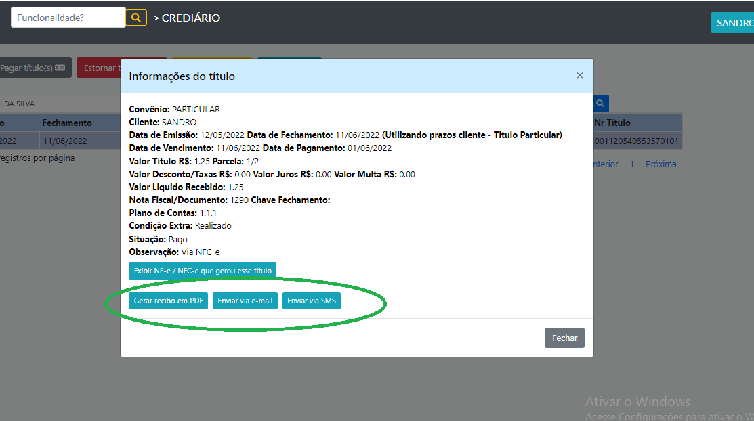754x421 pixels.
Task: Click the Fechar button in the dialog footer
Action: 564,338
